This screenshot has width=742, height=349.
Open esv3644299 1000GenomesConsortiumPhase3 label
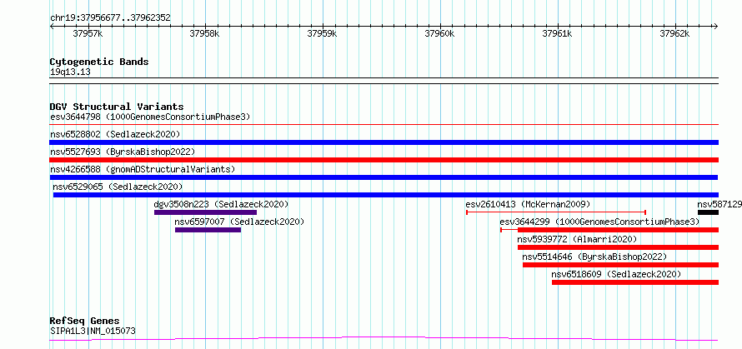[x=599, y=222]
